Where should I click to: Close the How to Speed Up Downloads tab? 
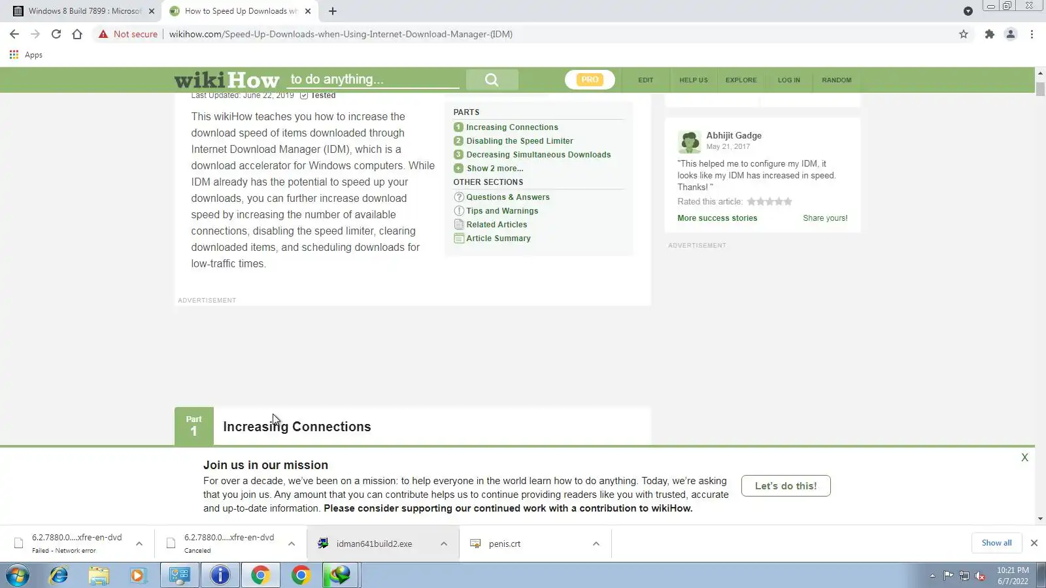tap(308, 11)
